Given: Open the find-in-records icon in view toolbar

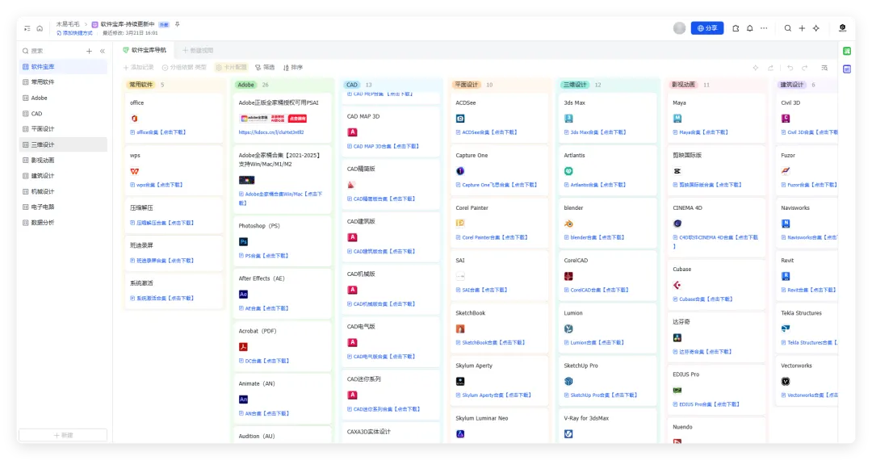Looking at the screenshot, I should pyautogui.click(x=824, y=68).
